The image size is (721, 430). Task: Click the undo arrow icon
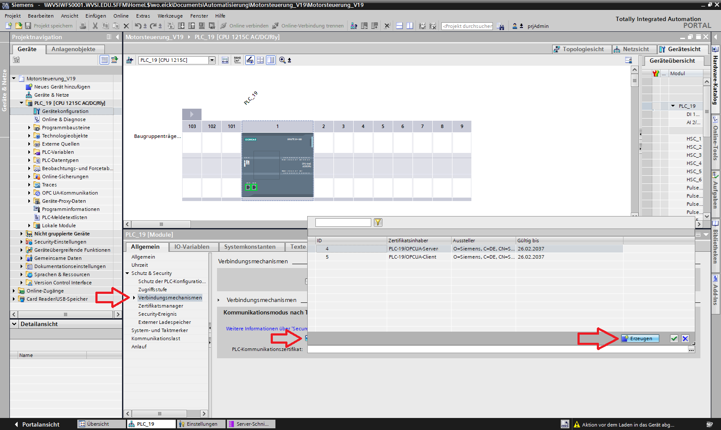pos(138,26)
